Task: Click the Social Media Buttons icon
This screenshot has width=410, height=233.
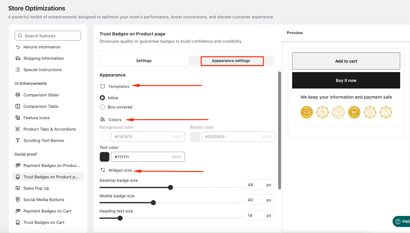Action: point(18,199)
